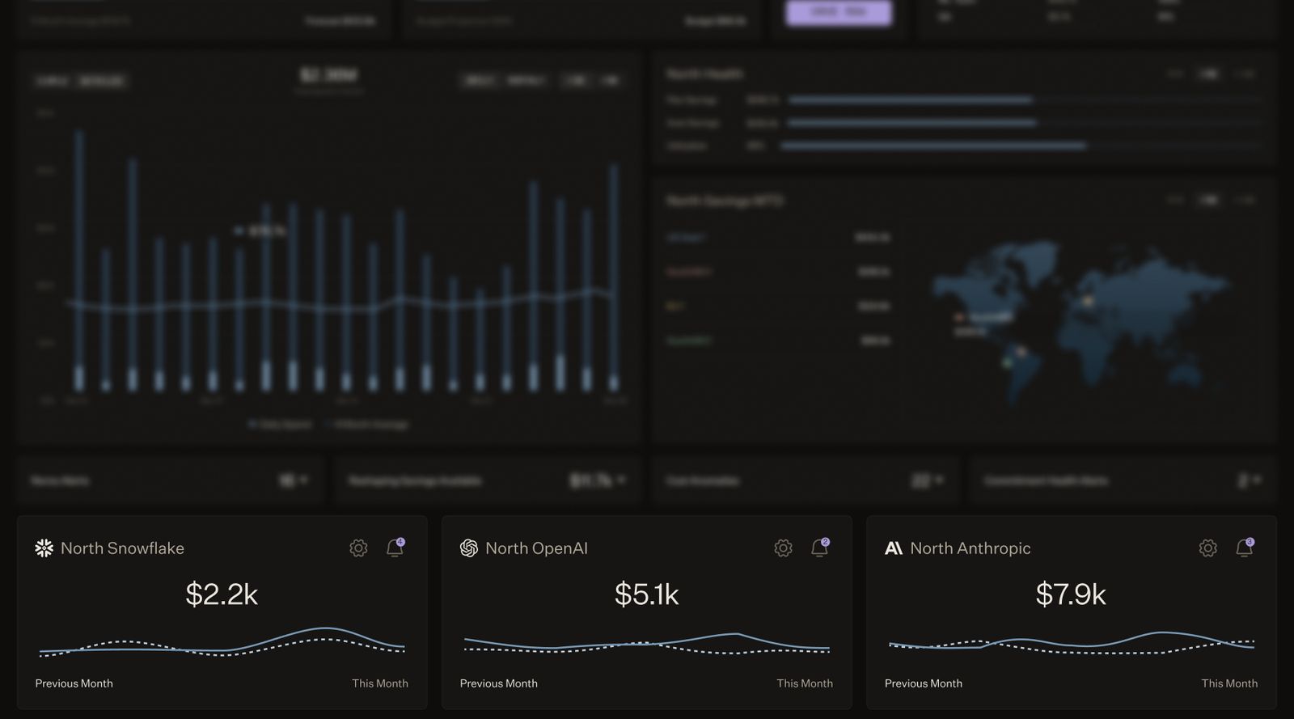Screen dimensions: 1294x719
Task: Click This Month label on Snowflake card
Action: pyautogui.click(x=380, y=683)
